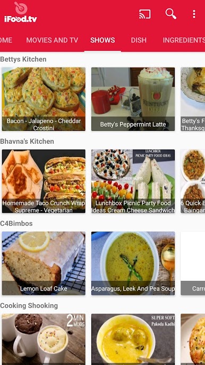
Task: Open the Ingredients tab
Action: coord(184,40)
